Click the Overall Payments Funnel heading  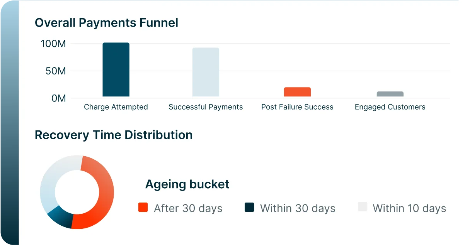107,23
